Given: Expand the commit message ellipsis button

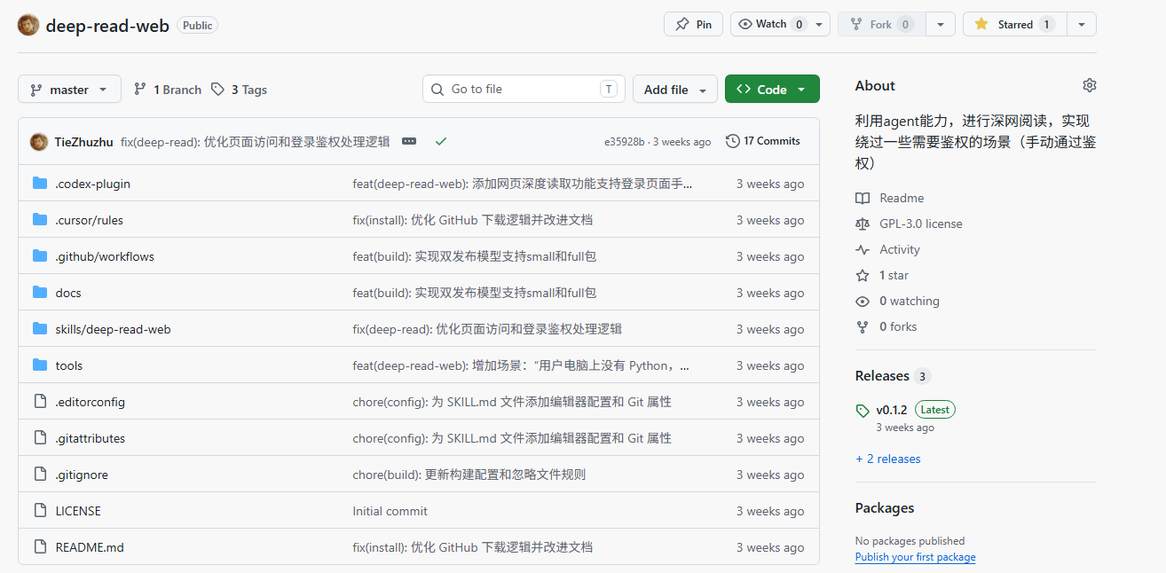Looking at the screenshot, I should click(x=409, y=141).
